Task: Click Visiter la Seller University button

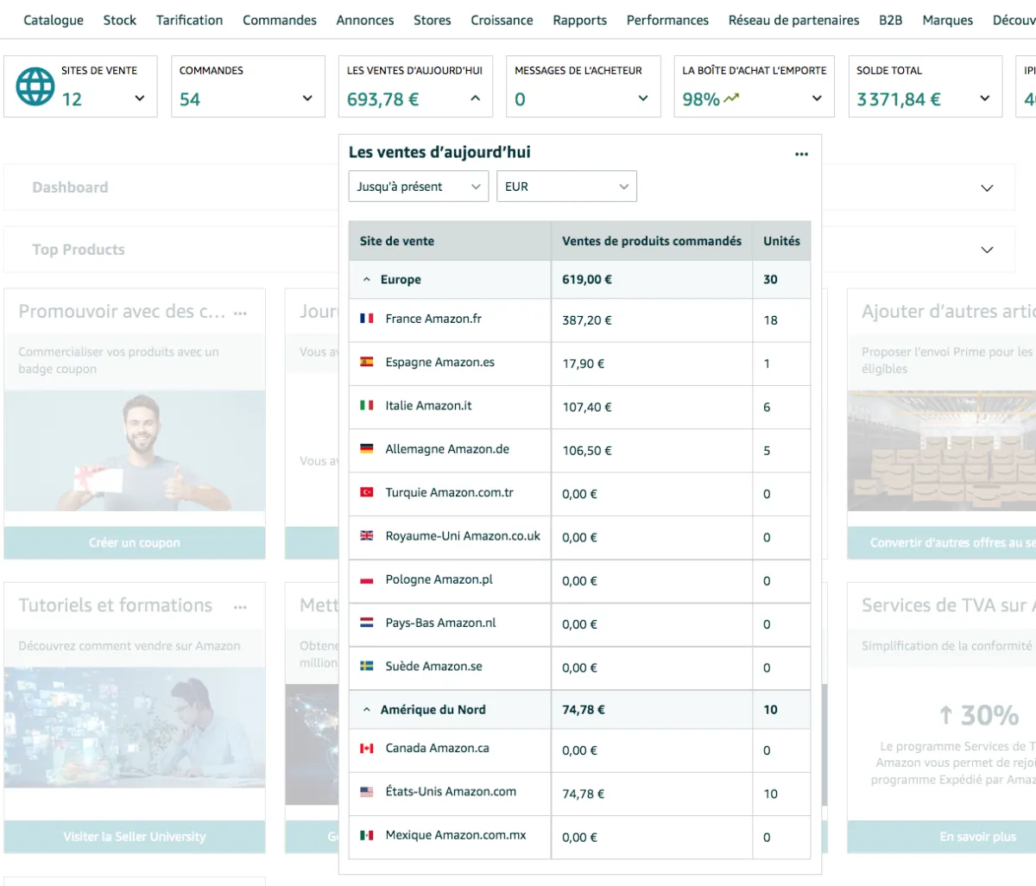Action: 135,837
